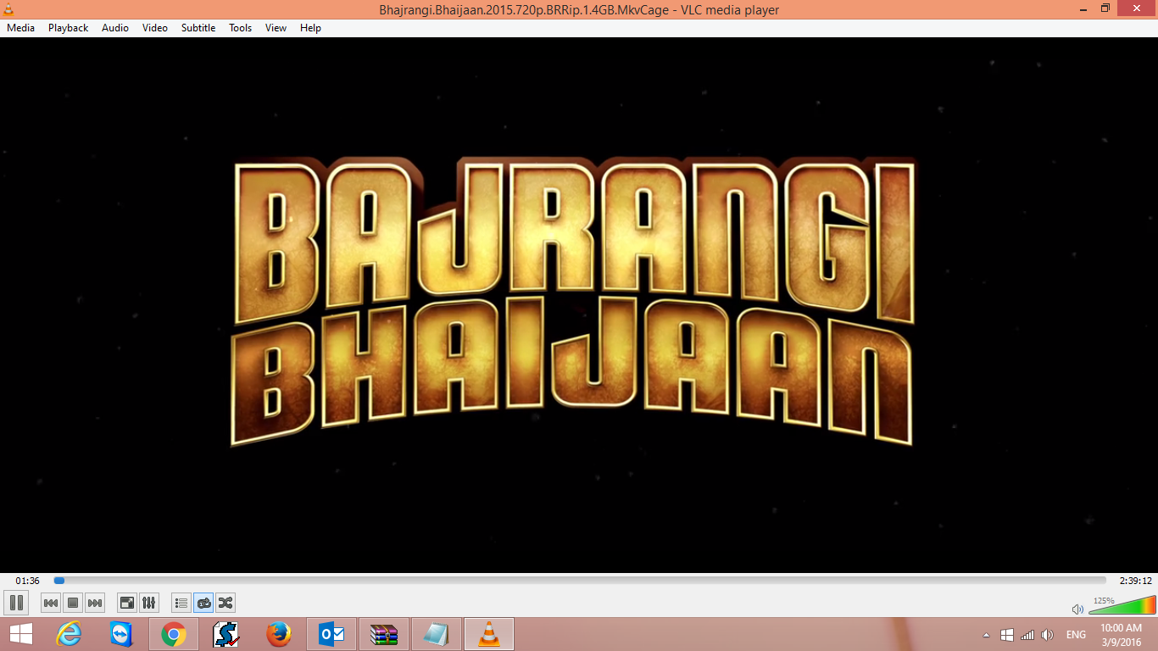Toggle the loop/repeat mode button
The image size is (1158, 651).
pos(203,603)
